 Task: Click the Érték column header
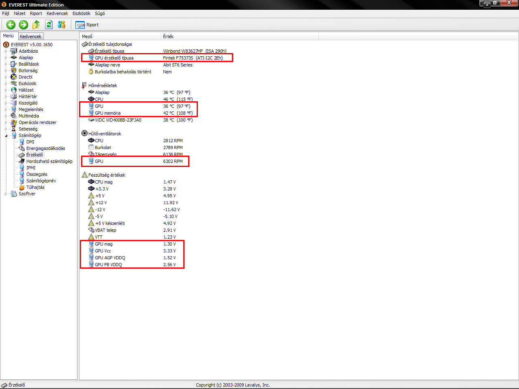(x=240, y=36)
